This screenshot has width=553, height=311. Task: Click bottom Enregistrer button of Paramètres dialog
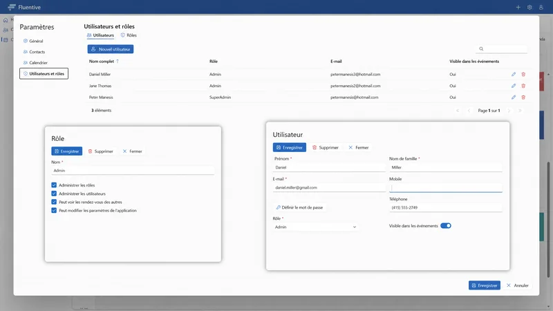485,285
